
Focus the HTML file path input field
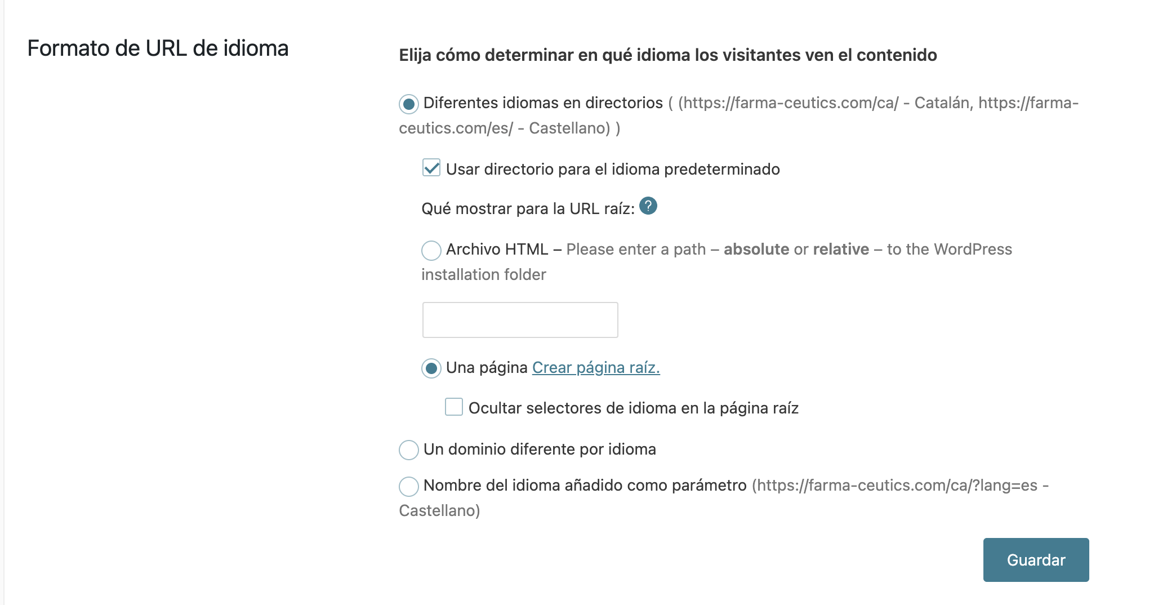(520, 320)
